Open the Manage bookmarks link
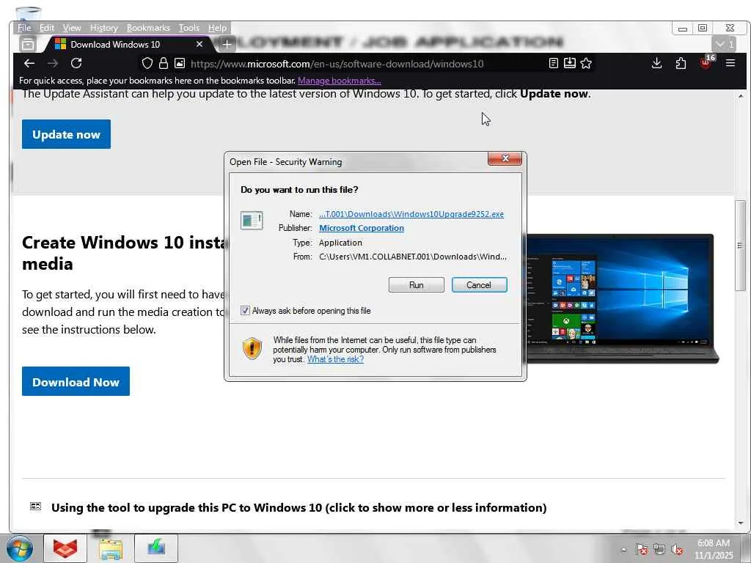The width and height of the screenshot is (751, 563). [339, 81]
